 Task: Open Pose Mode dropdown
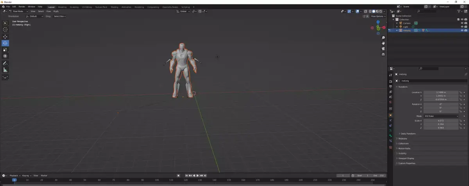click(x=18, y=11)
